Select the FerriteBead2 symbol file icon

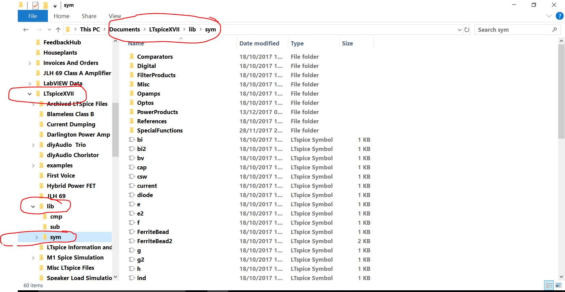132,241
